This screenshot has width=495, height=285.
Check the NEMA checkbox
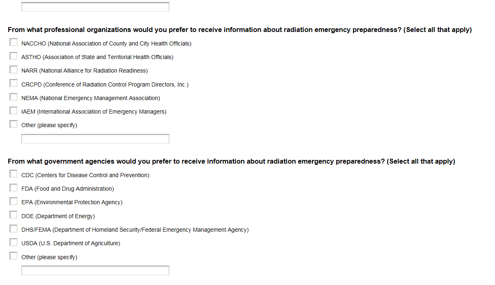tap(14, 97)
